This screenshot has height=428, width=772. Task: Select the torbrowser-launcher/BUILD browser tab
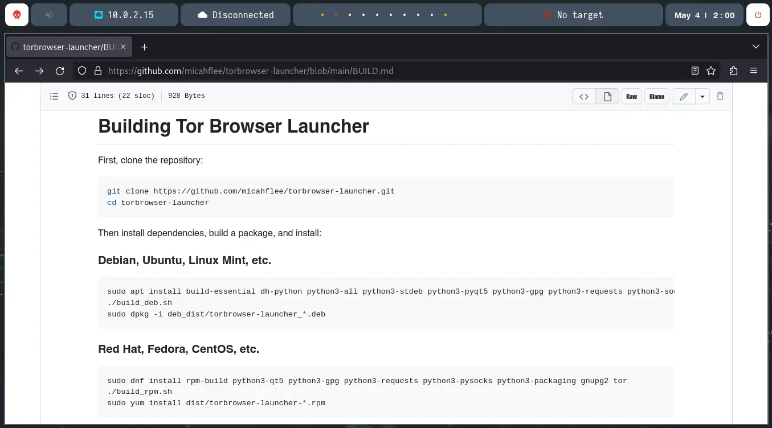coord(69,47)
